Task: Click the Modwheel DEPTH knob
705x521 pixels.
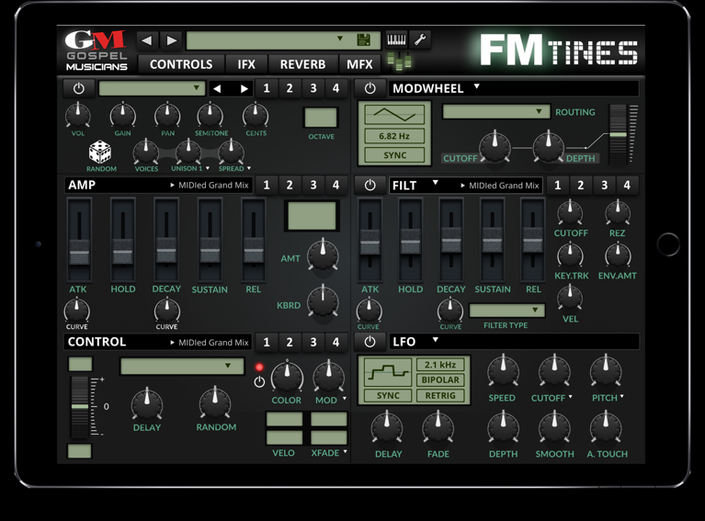Action: pos(548,146)
